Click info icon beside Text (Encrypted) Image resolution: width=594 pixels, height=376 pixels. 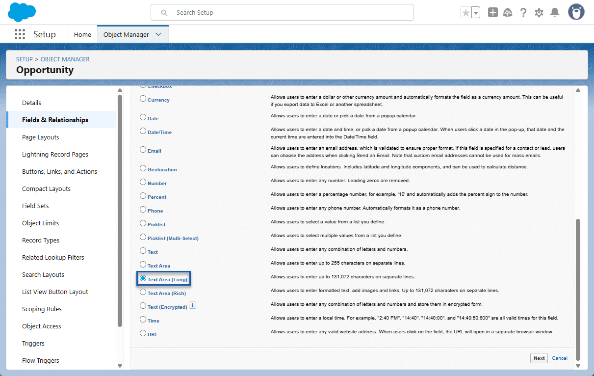[193, 305]
